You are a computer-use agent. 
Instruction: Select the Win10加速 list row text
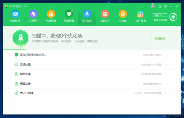coord(27,93)
